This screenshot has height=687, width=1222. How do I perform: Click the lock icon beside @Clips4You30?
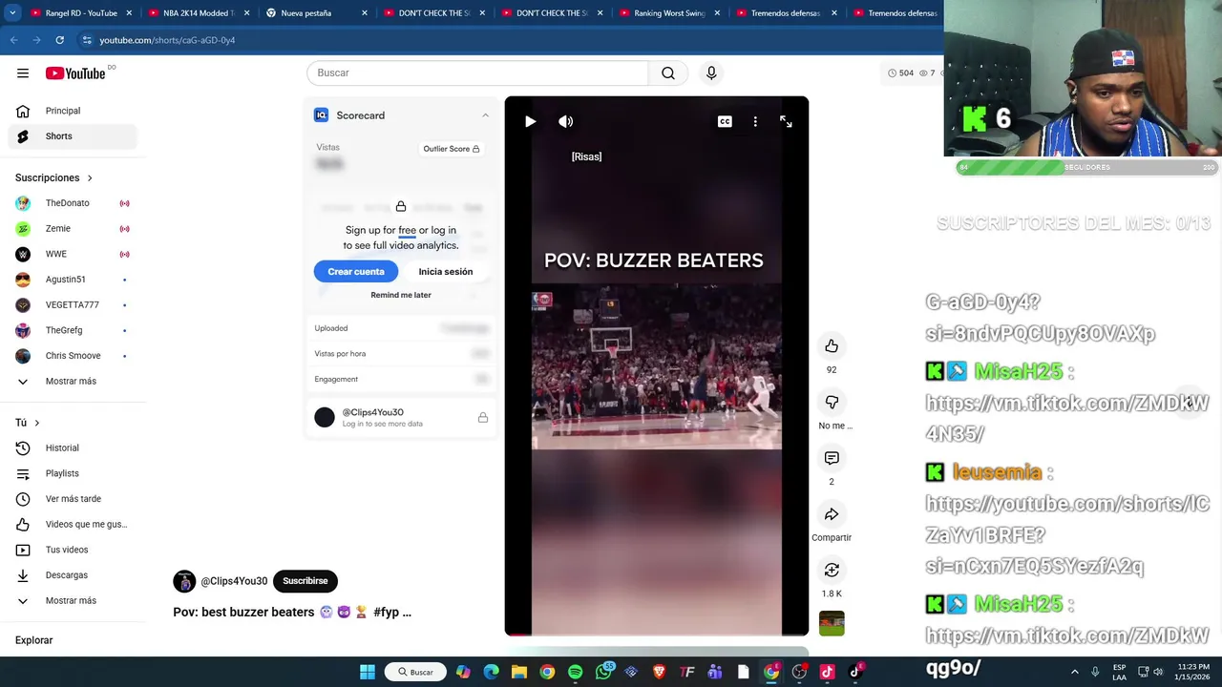483,418
